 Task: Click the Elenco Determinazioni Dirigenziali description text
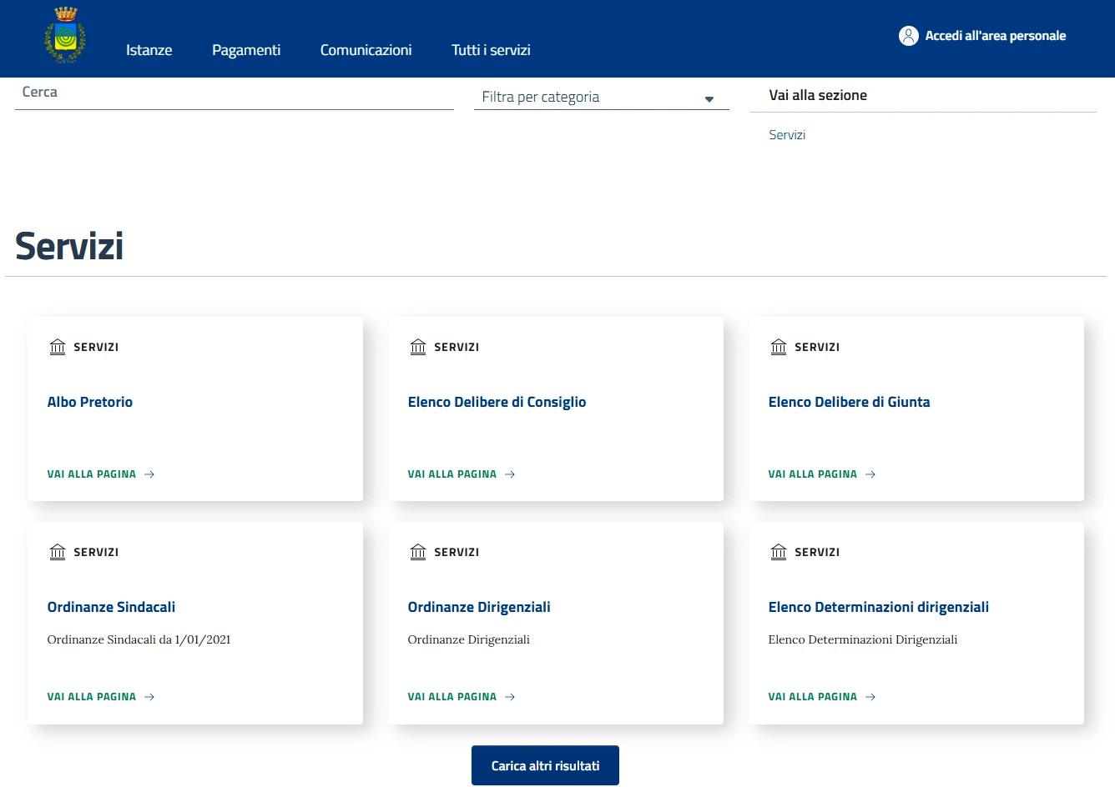[862, 639]
